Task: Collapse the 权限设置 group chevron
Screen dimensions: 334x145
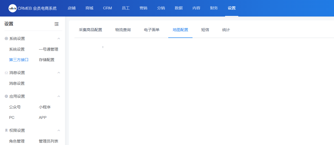Action: (x=59, y=131)
